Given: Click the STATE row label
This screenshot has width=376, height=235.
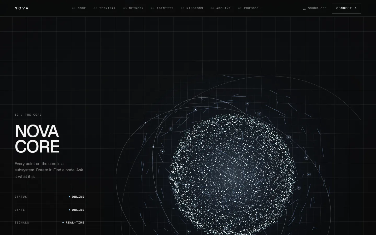Looking at the screenshot, I should [x=20, y=210].
